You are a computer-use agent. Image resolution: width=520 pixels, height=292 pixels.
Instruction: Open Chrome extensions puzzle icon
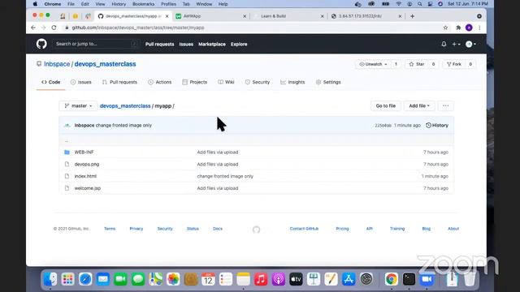click(x=458, y=28)
